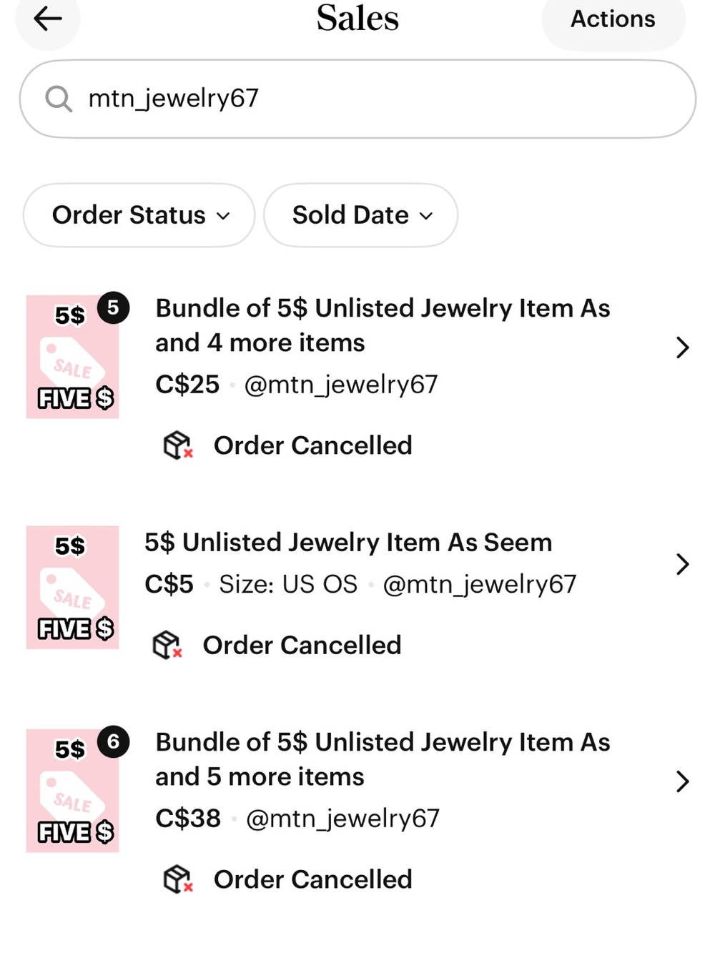Open Bundle and 4 more items title
This screenshot has height=953, width=715.
coord(383,325)
